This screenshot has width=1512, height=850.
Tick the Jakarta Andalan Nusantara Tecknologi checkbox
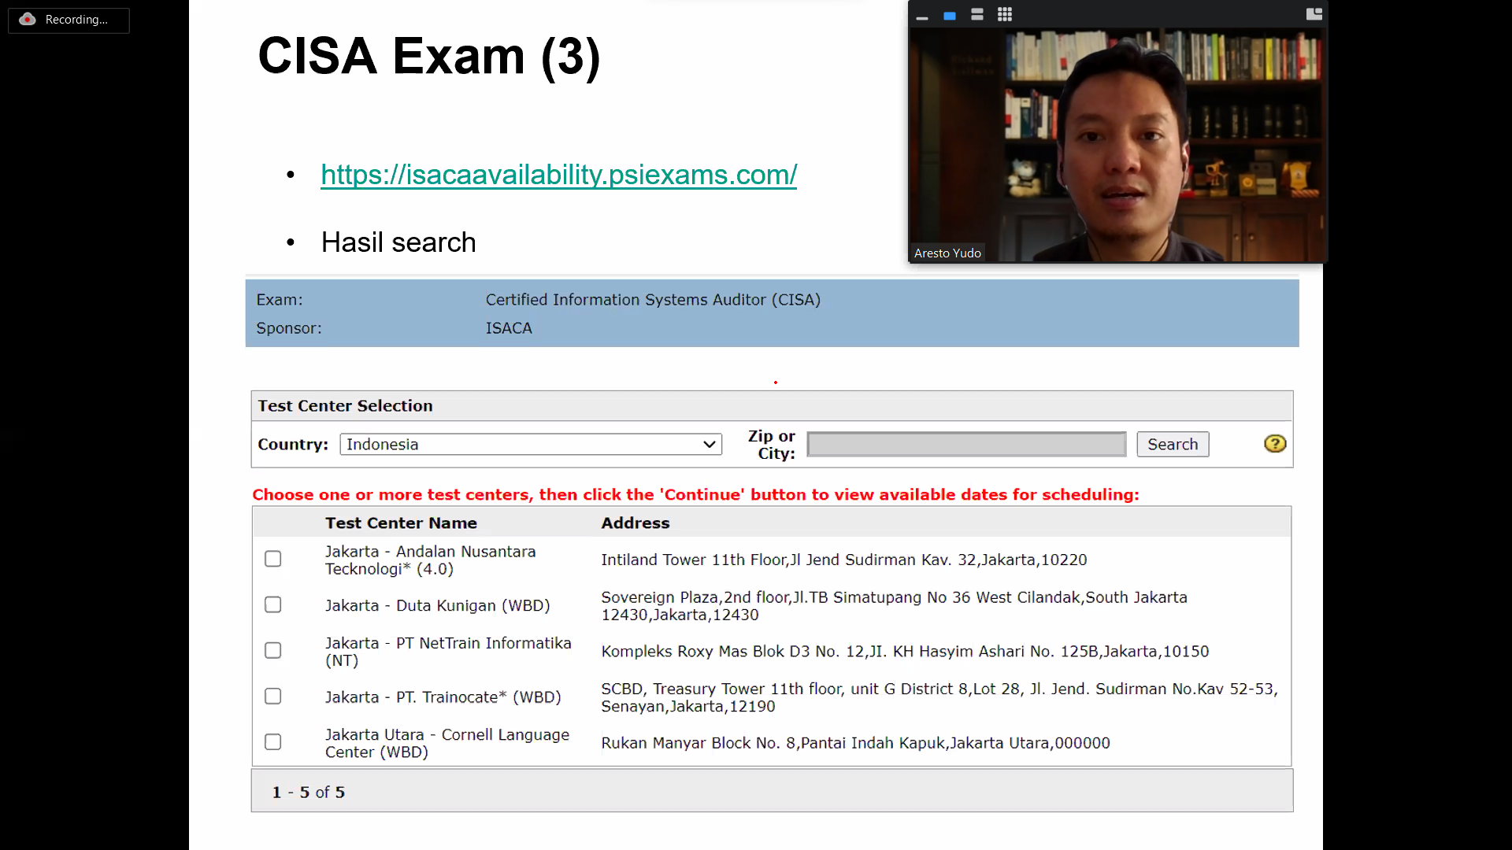click(273, 559)
